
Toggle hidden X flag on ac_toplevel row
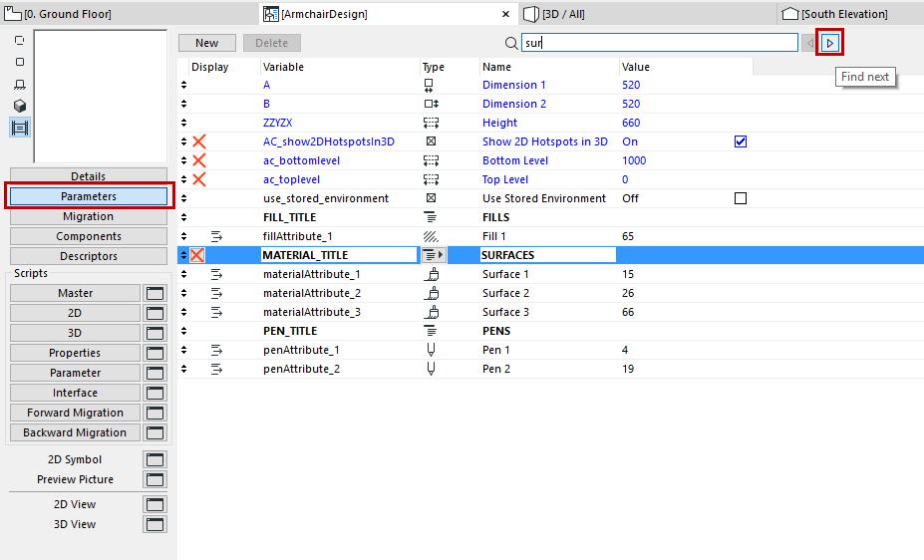coord(199,179)
